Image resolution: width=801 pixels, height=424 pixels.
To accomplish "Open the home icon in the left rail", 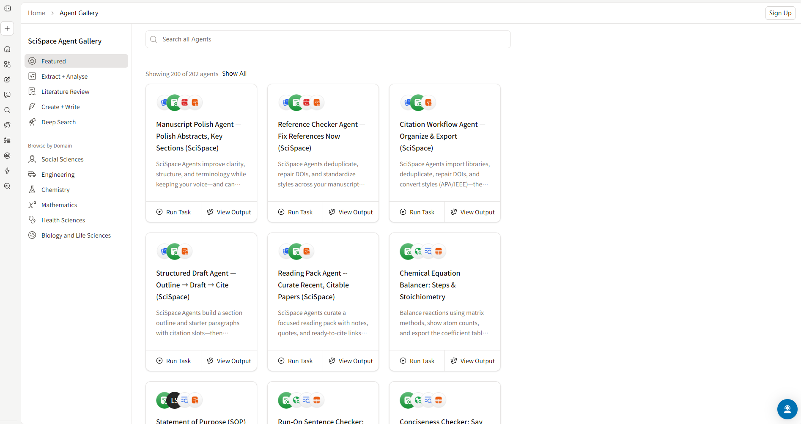I will (x=7, y=49).
